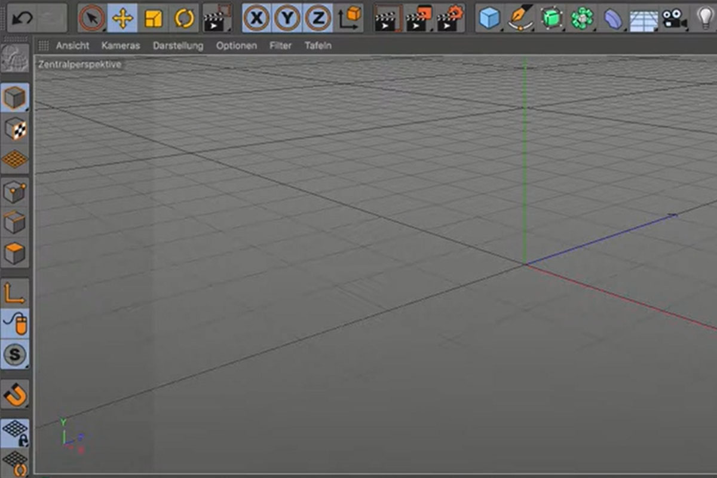Toggle Viewport Solo S button

(15, 356)
